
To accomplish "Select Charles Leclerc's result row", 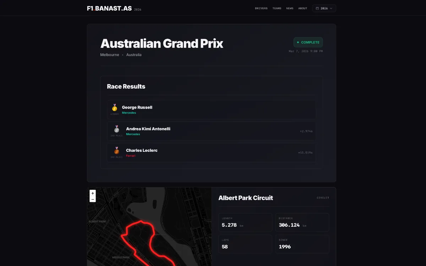I will 212,153.
